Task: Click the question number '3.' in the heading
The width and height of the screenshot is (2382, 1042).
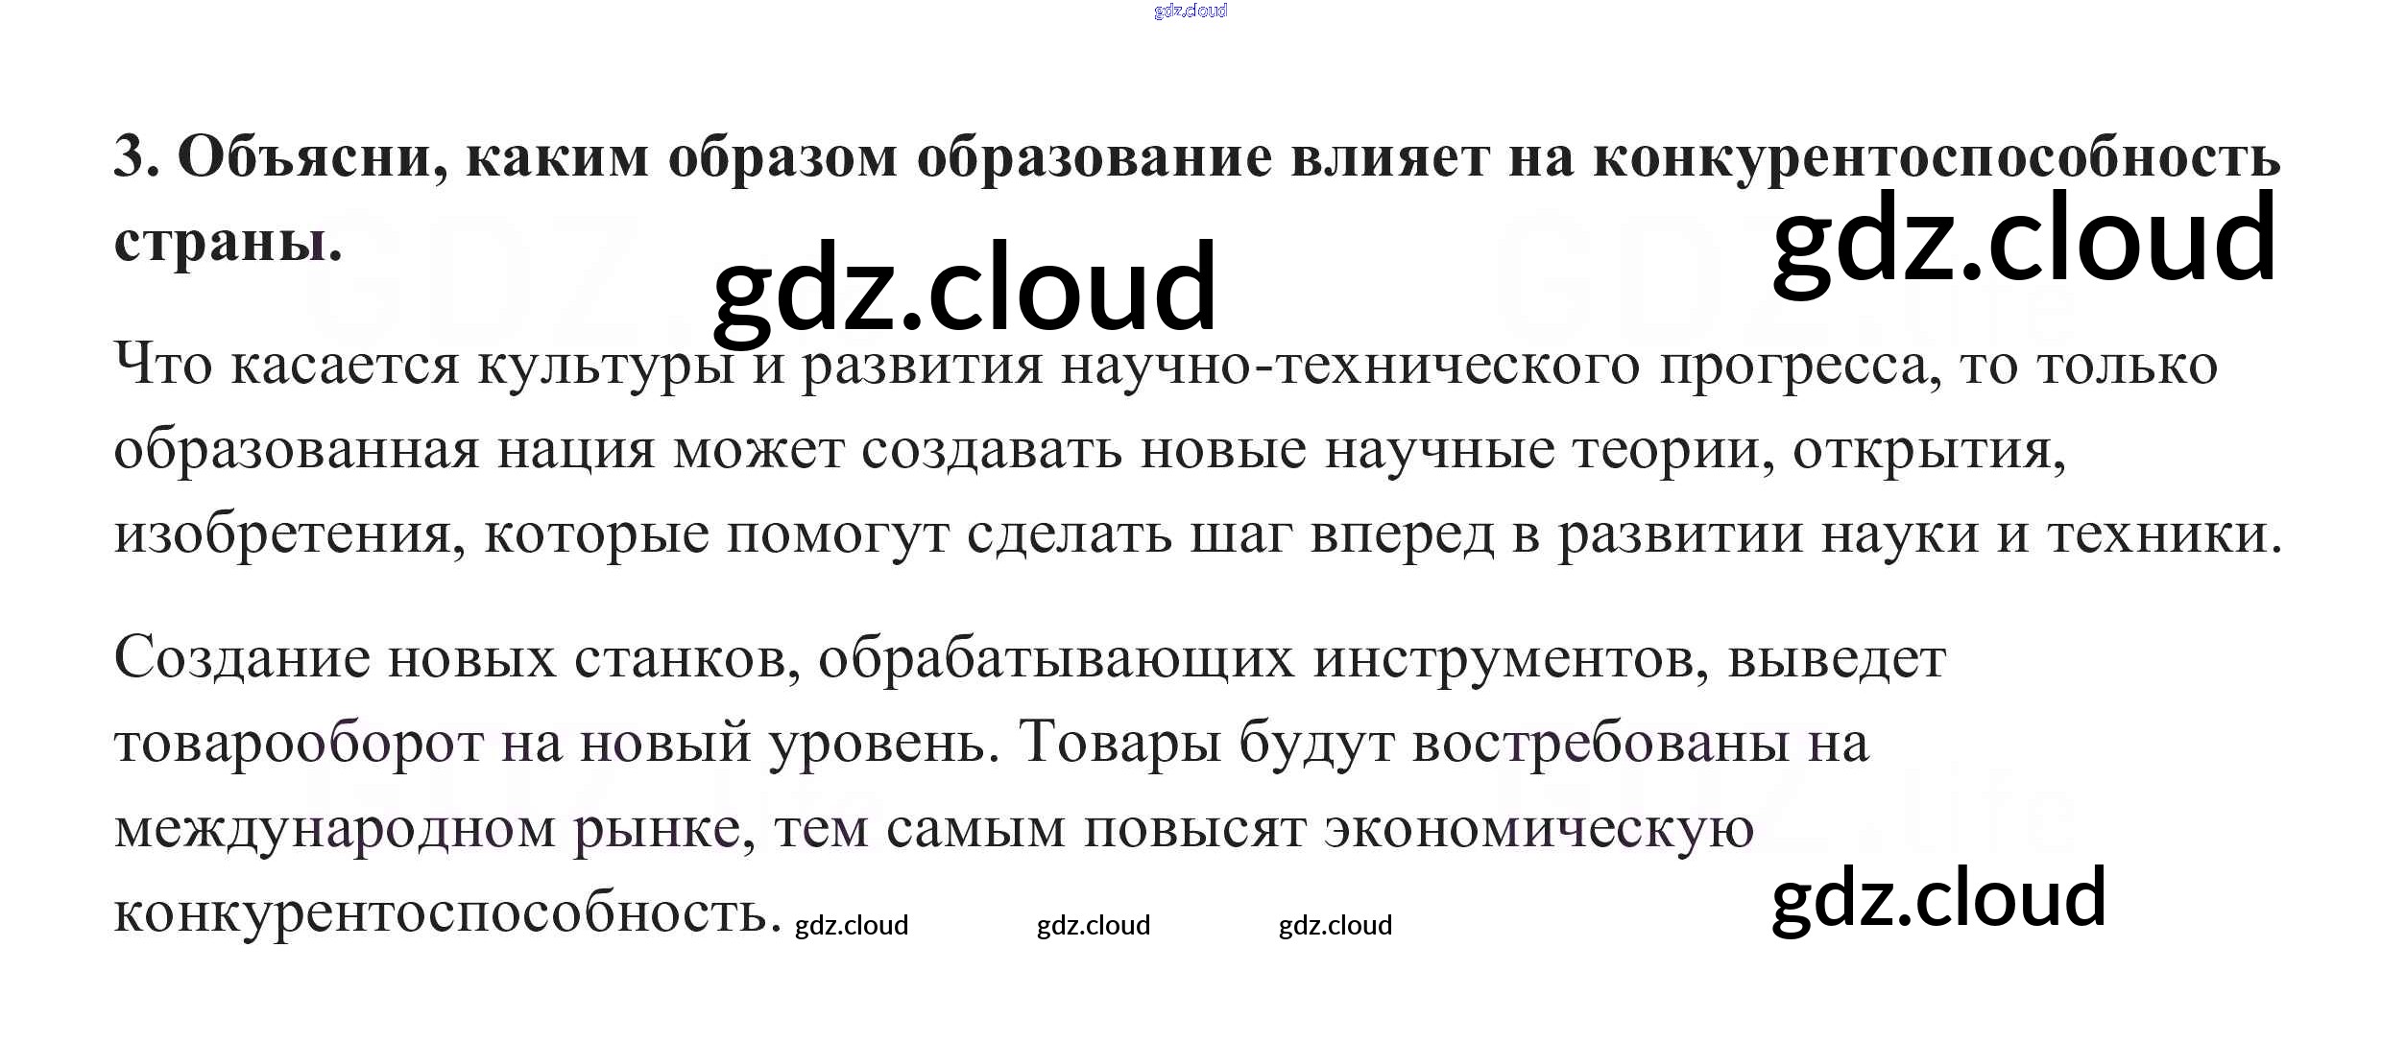Action: [134, 156]
